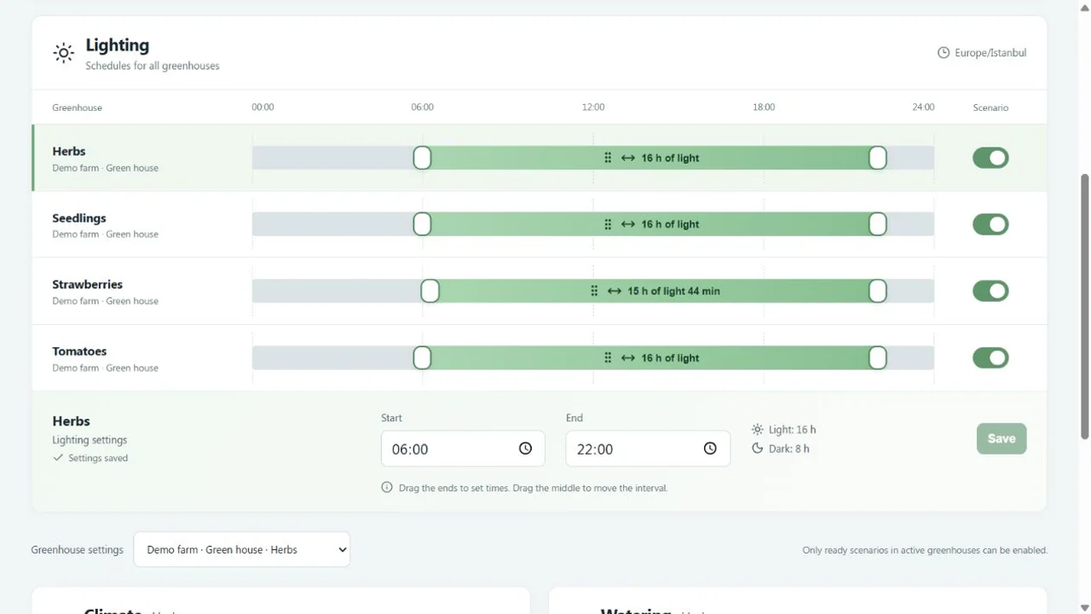Click the page vertical scrollbar

1085,307
